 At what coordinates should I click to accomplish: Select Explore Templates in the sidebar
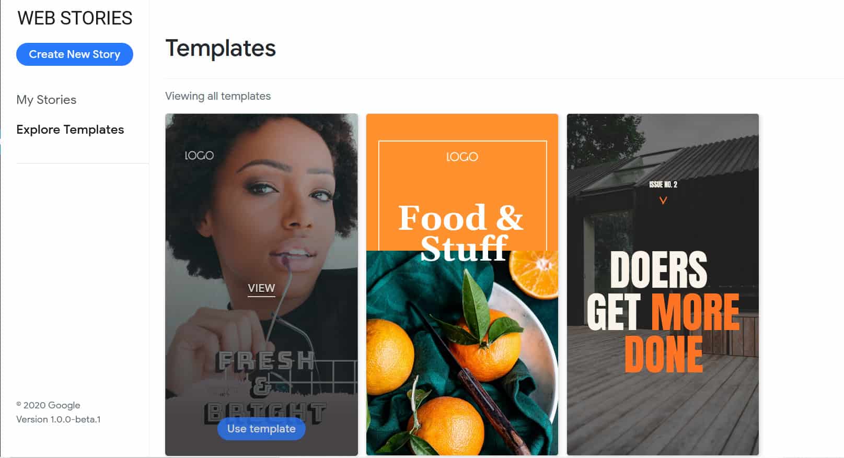click(70, 130)
